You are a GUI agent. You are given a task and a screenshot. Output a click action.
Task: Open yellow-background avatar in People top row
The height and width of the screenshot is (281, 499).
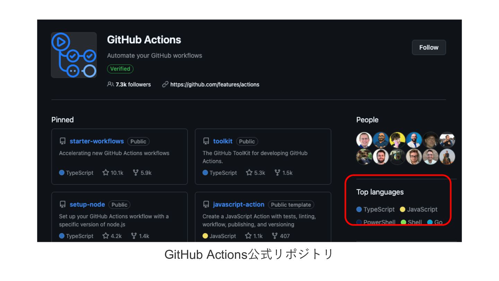pyautogui.click(x=397, y=140)
